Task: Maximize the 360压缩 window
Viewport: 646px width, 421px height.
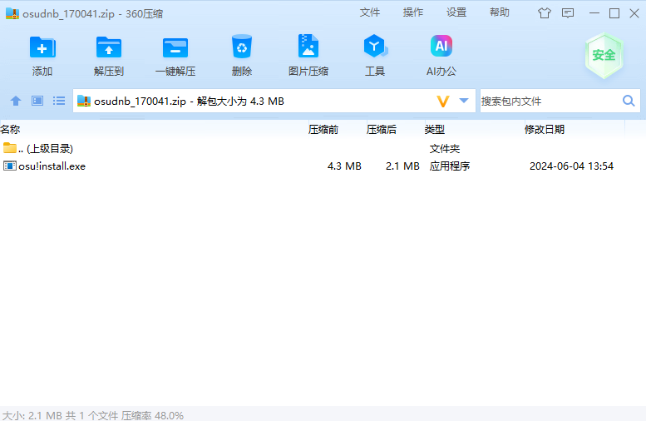Action: (x=614, y=13)
